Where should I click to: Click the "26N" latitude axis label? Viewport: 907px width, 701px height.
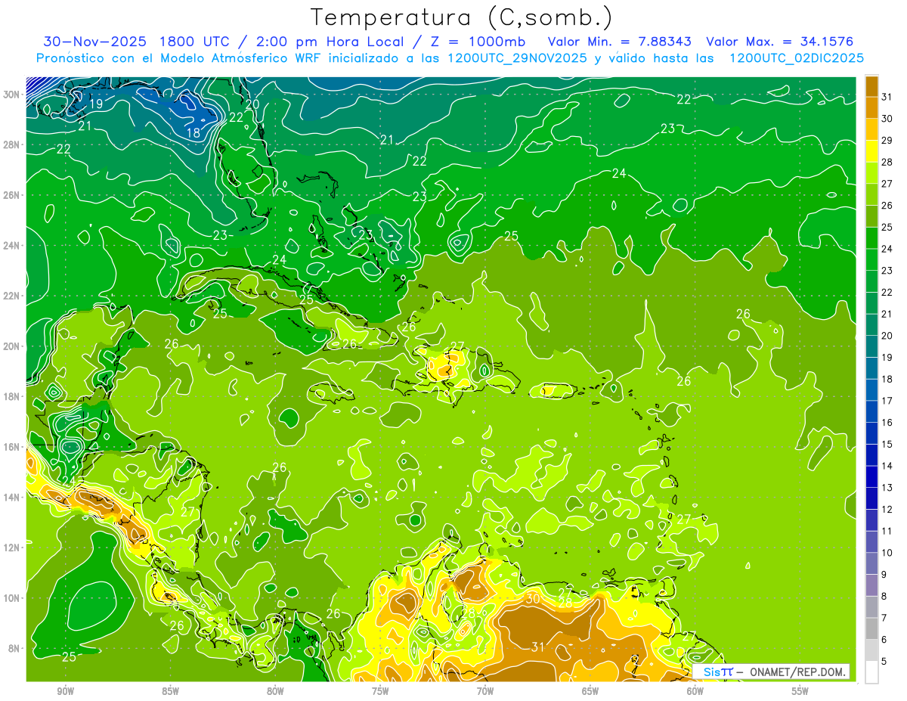[x=12, y=195]
